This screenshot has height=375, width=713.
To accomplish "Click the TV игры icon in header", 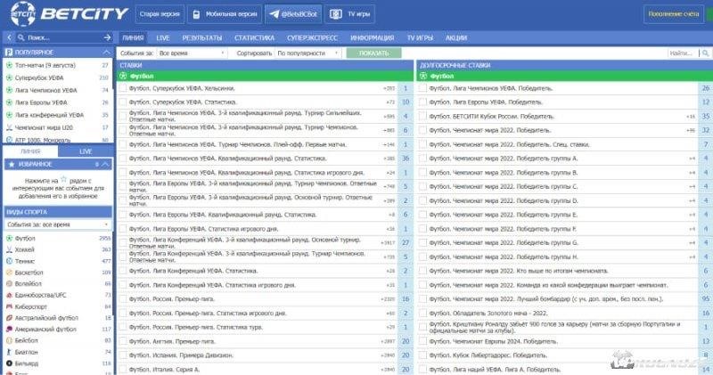I will 336,14.
